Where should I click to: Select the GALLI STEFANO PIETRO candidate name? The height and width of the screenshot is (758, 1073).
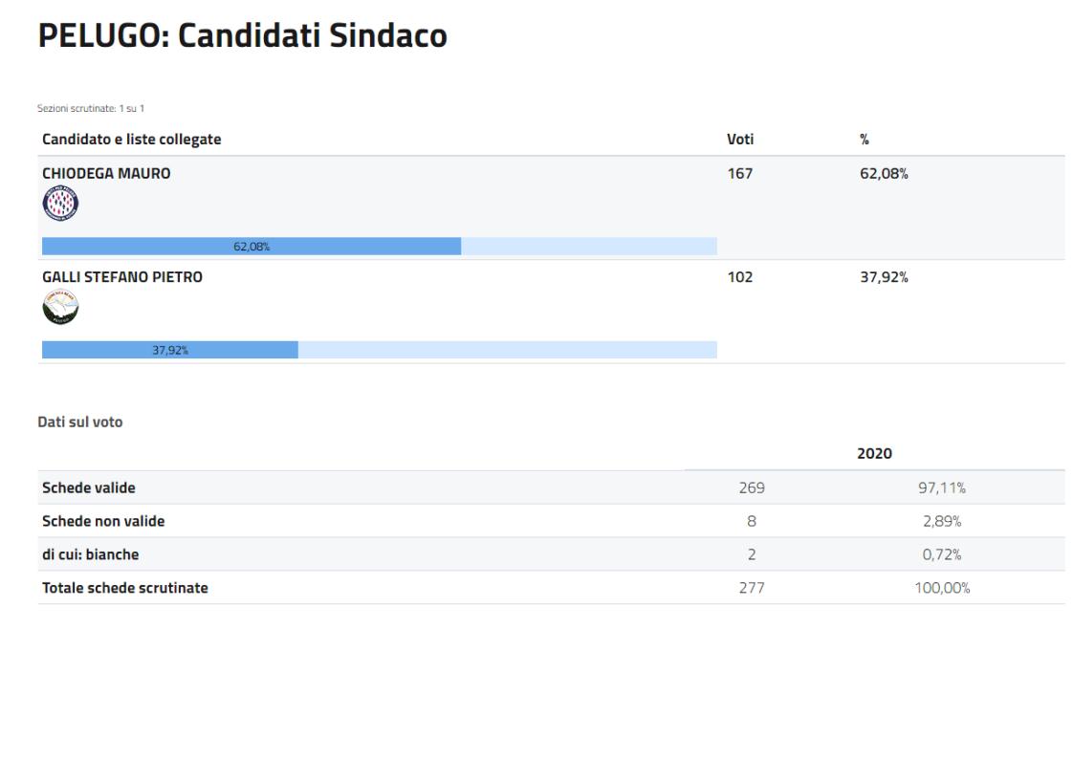point(122,277)
